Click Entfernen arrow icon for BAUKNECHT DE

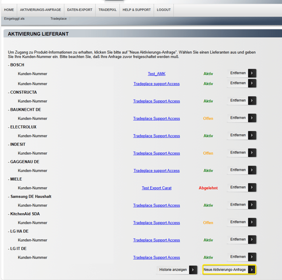[x=252, y=118]
